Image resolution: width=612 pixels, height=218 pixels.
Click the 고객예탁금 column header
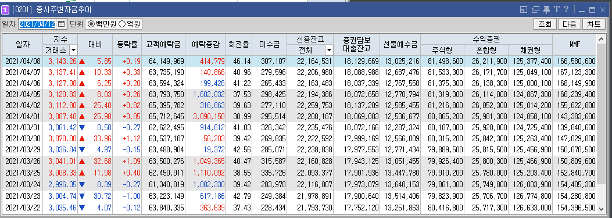163,45
